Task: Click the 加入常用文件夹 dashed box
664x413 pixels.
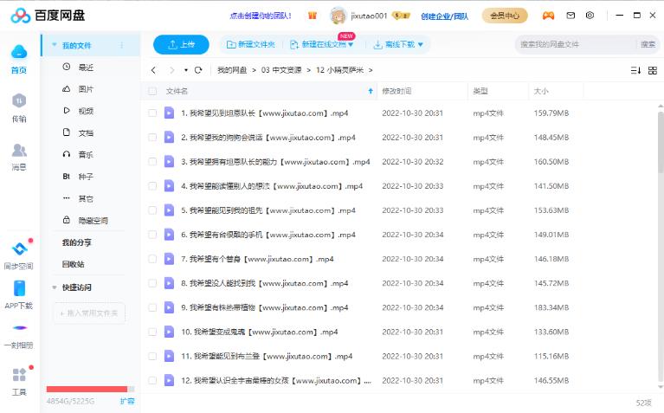Action: tap(89, 313)
